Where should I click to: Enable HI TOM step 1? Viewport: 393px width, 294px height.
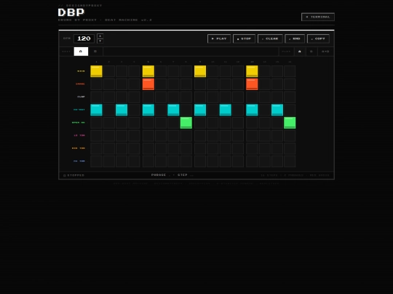97,161
